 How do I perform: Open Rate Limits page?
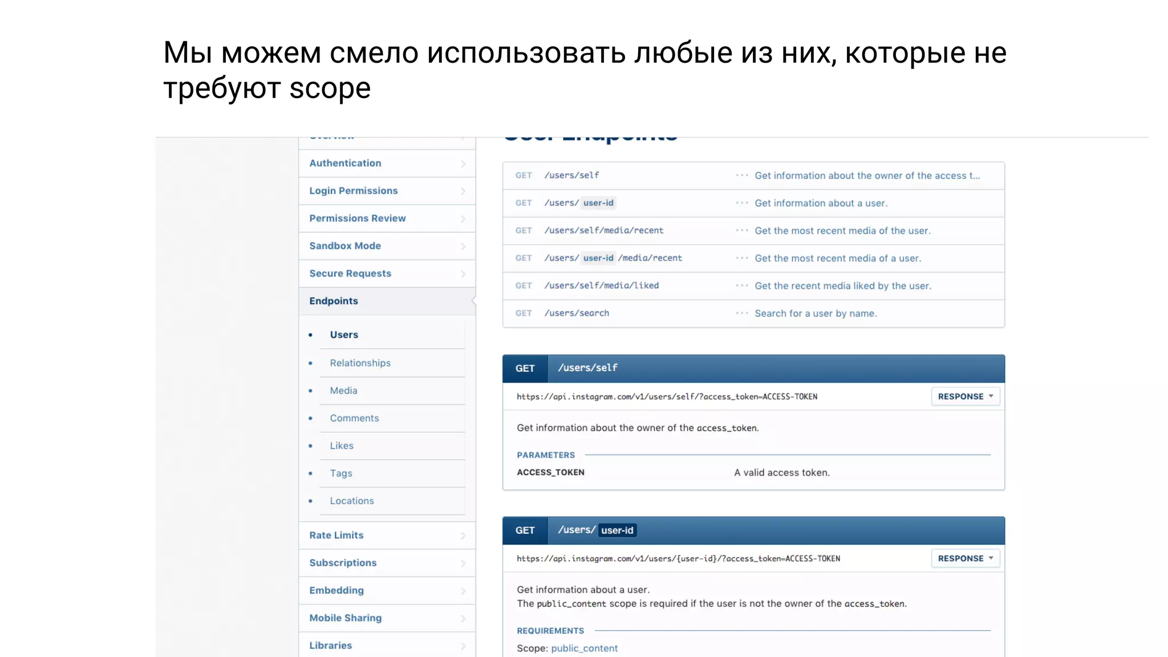tap(387, 536)
